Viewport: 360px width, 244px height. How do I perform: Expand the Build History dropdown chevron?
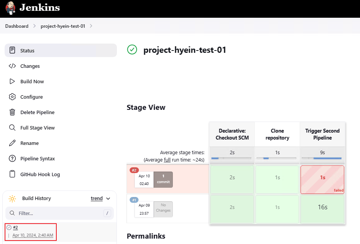point(108,199)
